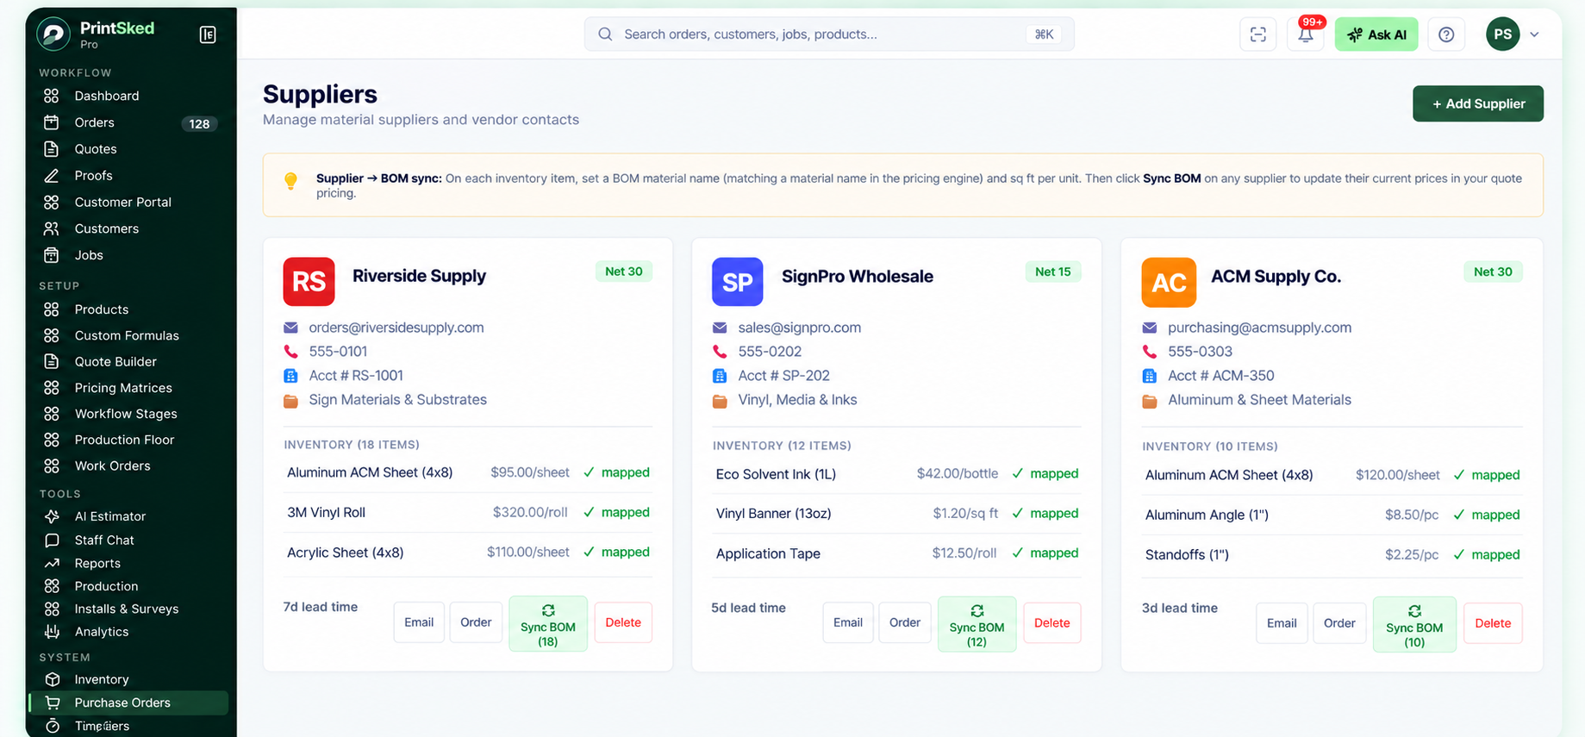This screenshot has height=737, width=1585.
Task: Click Order button for ACM Supply Co.
Action: (x=1339, y=623)
